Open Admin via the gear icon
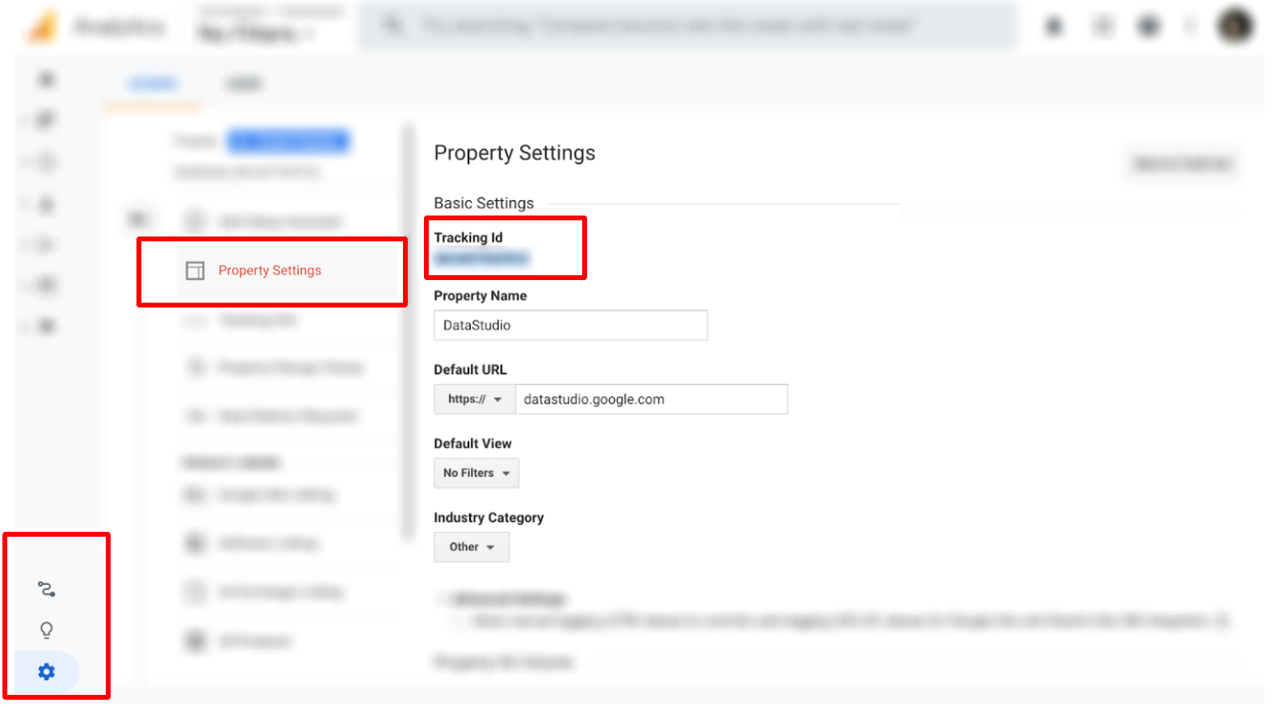This screenshot has height=707, width=1271. 47,671
